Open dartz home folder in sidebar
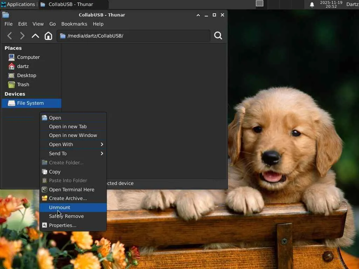Screen dimensions: 359x269 point(23,66)
